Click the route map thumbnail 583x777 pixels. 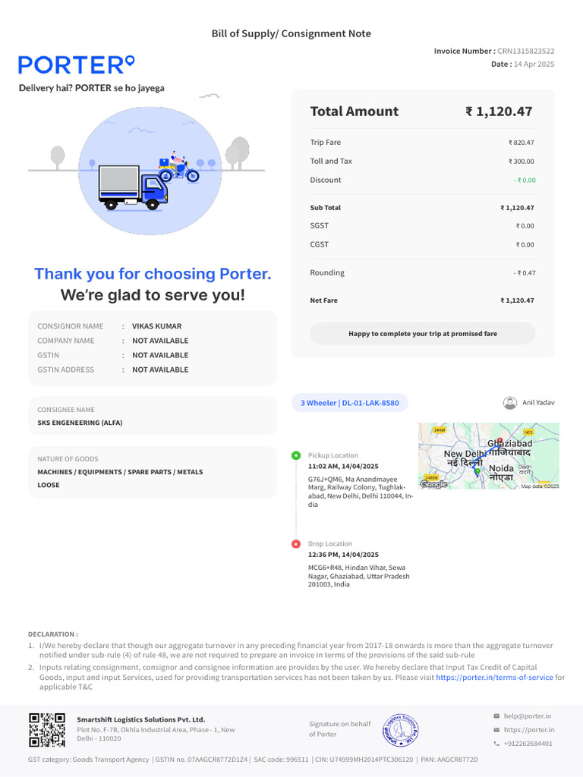(x=489, y=456)
